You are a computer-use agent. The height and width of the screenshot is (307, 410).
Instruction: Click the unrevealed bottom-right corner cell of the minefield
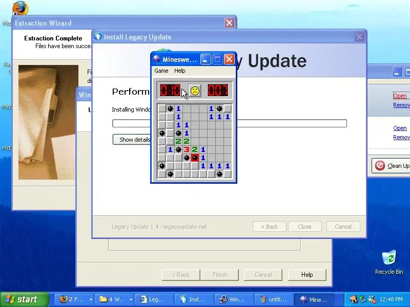point(228,174)
